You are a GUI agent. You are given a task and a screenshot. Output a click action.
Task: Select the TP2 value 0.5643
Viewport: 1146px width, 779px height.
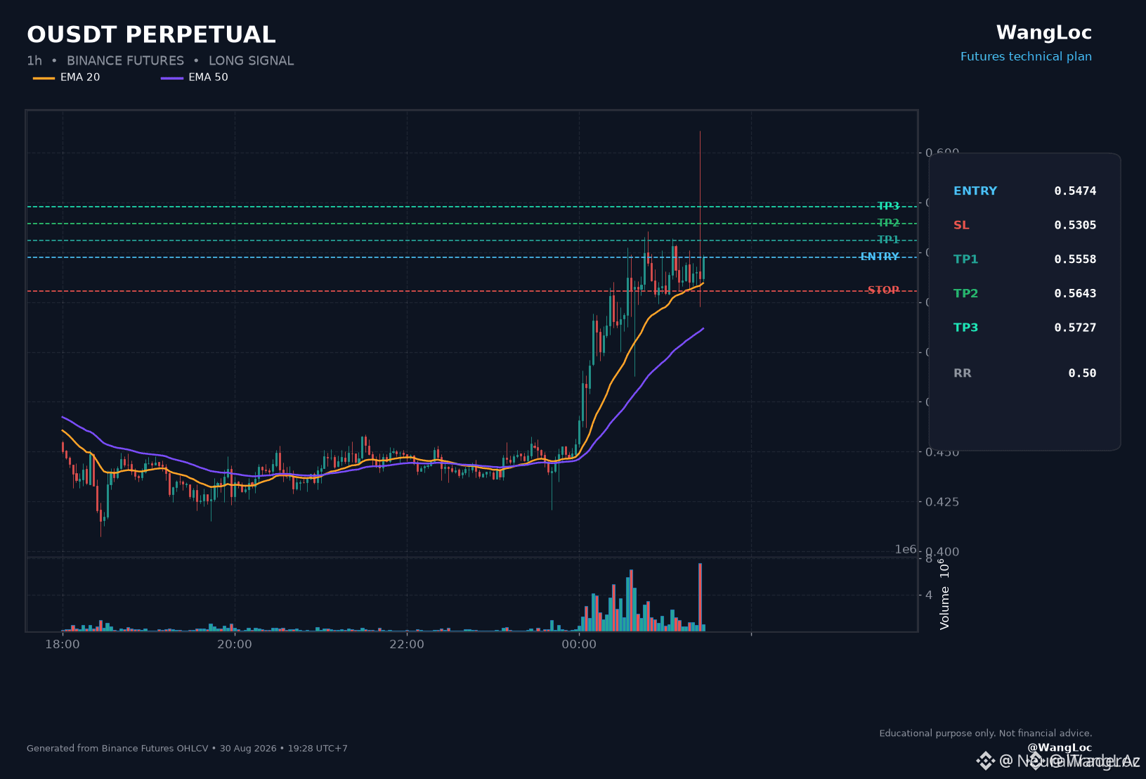1075,293
